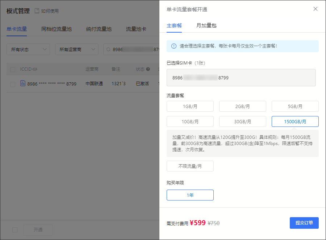Toggle the eye icon next to ICCID
The image size is (326, 240).
coord(35,69)
